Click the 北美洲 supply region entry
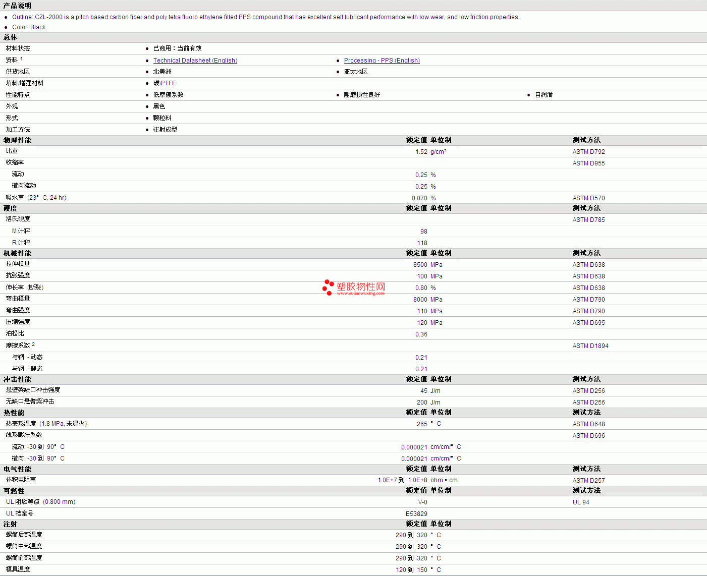This screenshot has height=576, width=707. [x=162, y=72]
